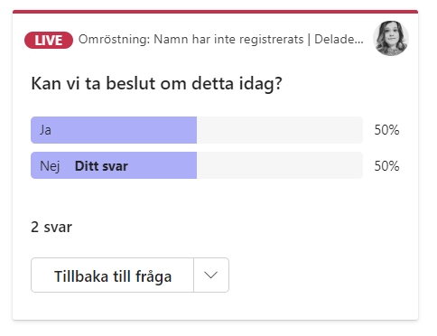Screen dimensions: 437x336
Task: Click the empty grey portion of Ja bar
Action: click(280, 130)
